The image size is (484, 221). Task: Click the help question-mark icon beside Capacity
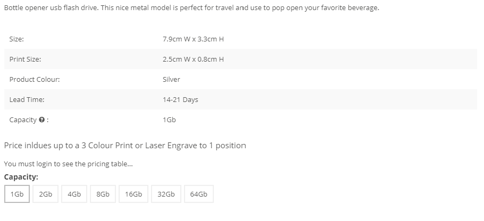pyautogui.click(x=41, y=120)
